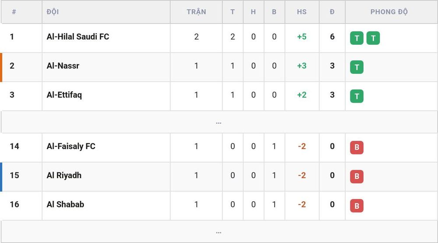438x243 pixels.
Task: Expand hidden rows between rank 3 and 14
Action: pyautogui.click(x=219, y=122)
